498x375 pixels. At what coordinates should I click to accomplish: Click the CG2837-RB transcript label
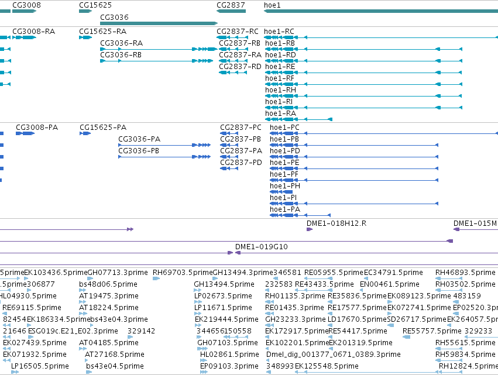[239, 43]
